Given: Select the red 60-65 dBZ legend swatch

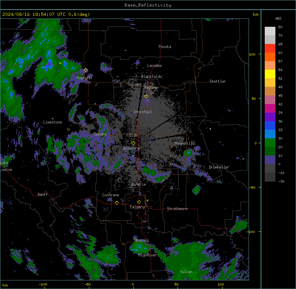Looking at the screenshot, I should (270, 48).
